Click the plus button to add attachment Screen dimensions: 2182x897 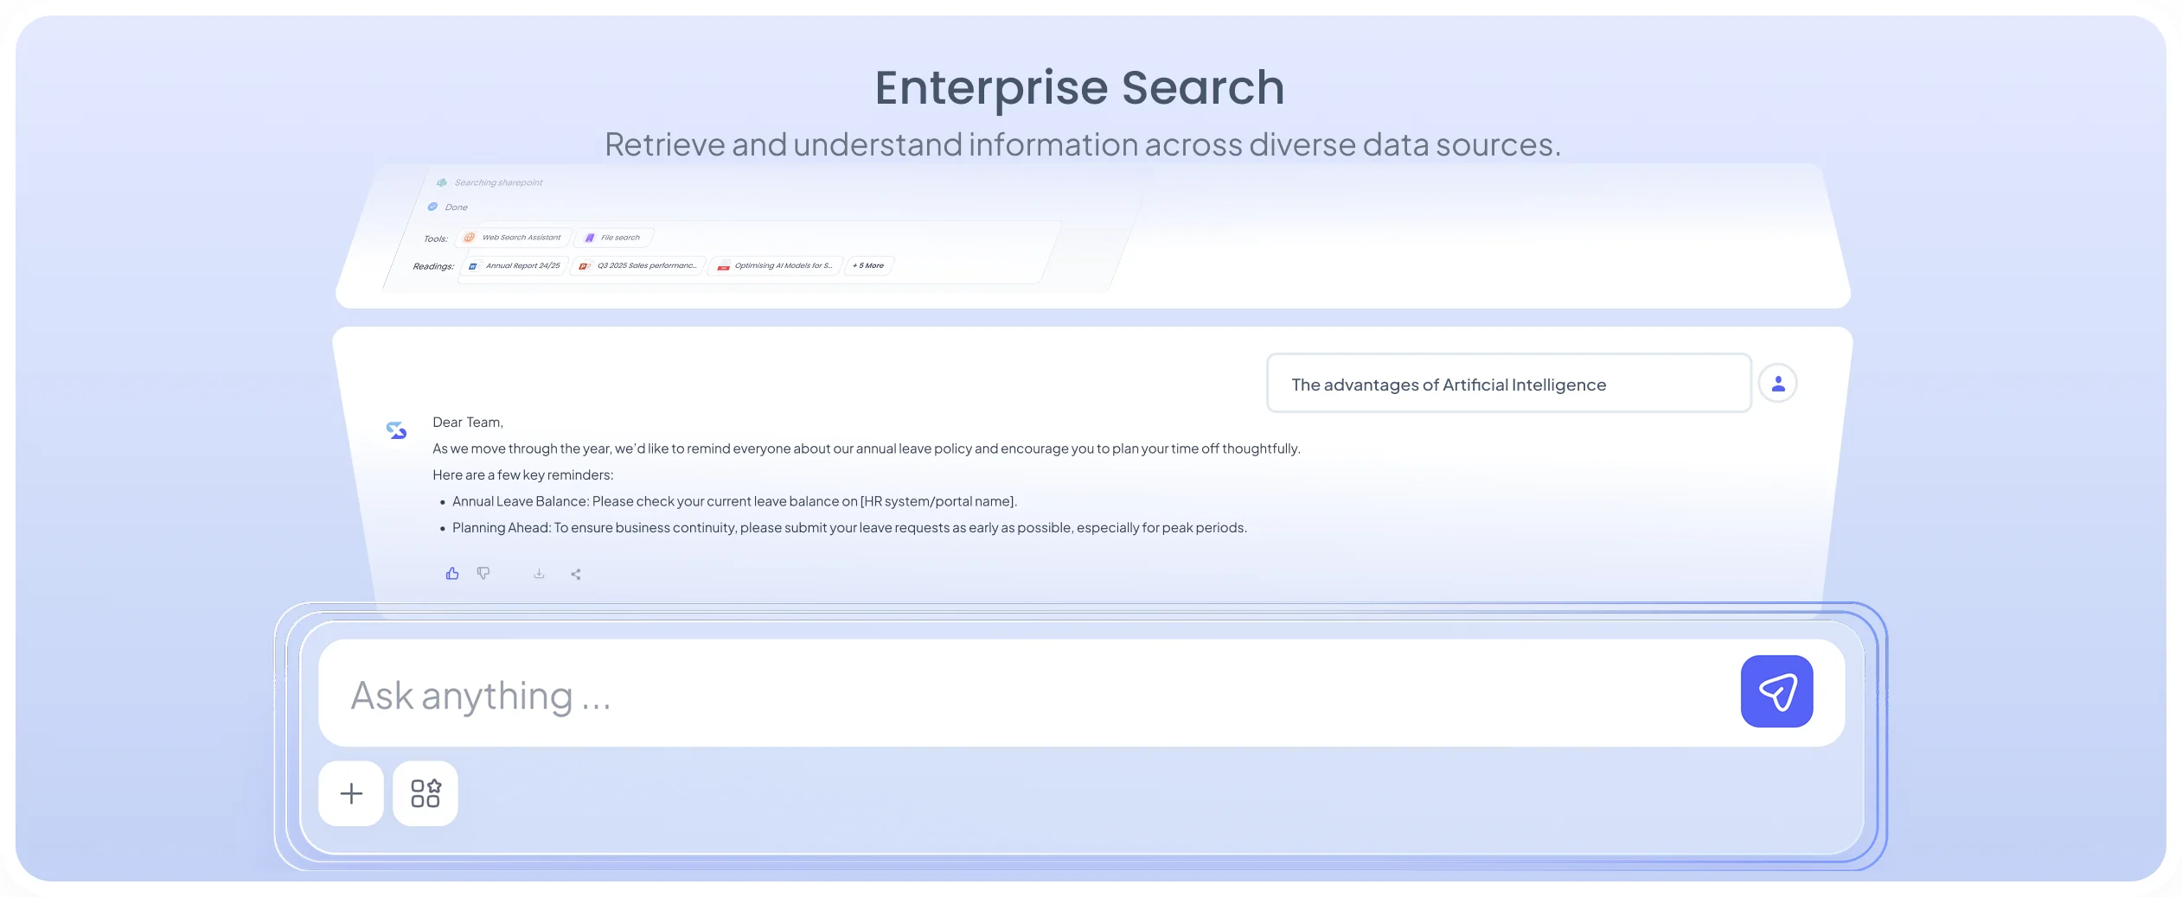[x=351, y=793]
